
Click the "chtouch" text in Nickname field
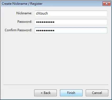(x=42, y=13)
